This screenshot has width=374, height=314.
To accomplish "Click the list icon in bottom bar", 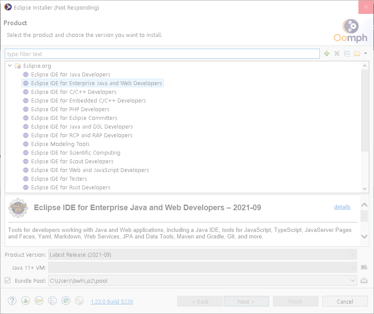I will pyautogui.click(x=52, y=301).
